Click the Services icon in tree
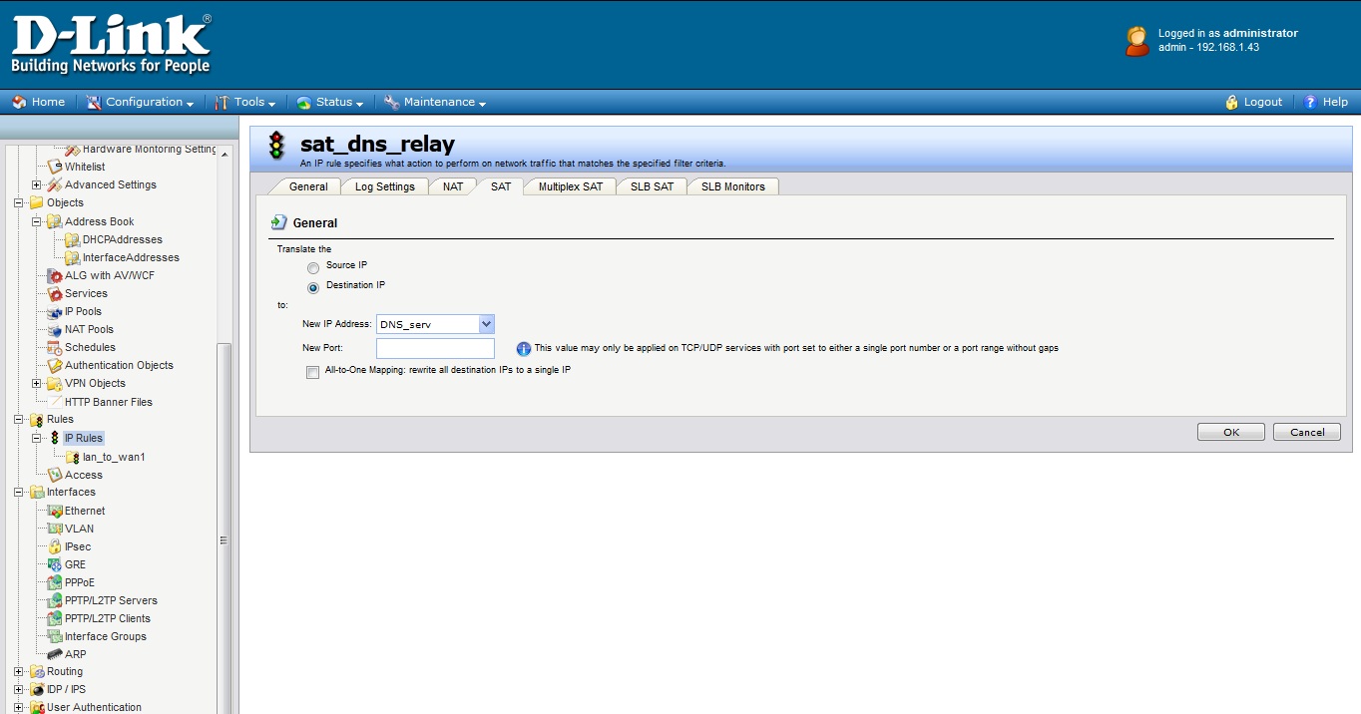 tap(55, 293)
